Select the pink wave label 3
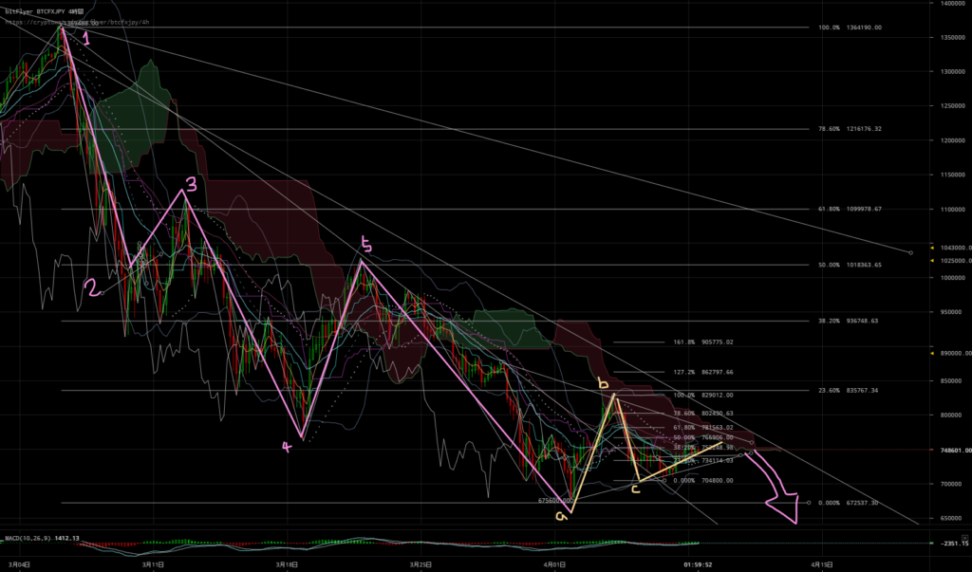The width and height of the screenshot is (972, 572). click(x=191, y=184)
